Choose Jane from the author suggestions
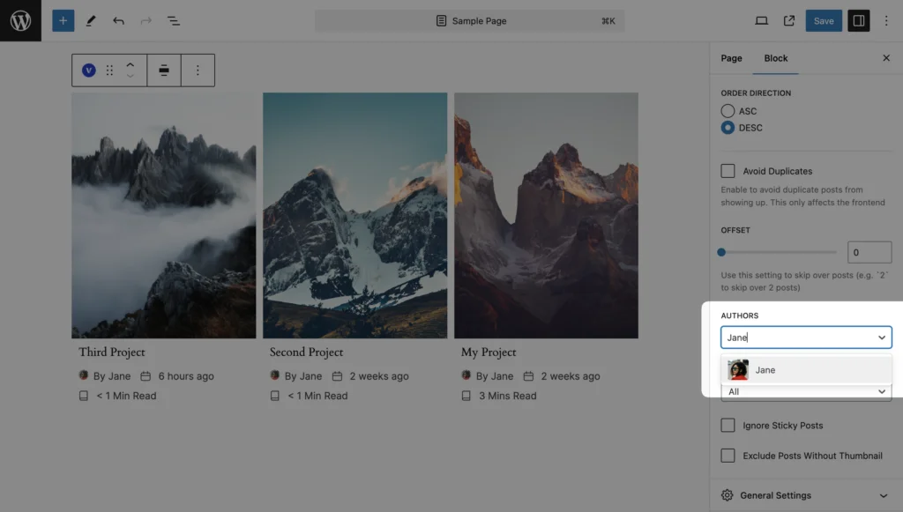Screen dimensions: 903x512 pyautogui.click(x=806, y=370)
